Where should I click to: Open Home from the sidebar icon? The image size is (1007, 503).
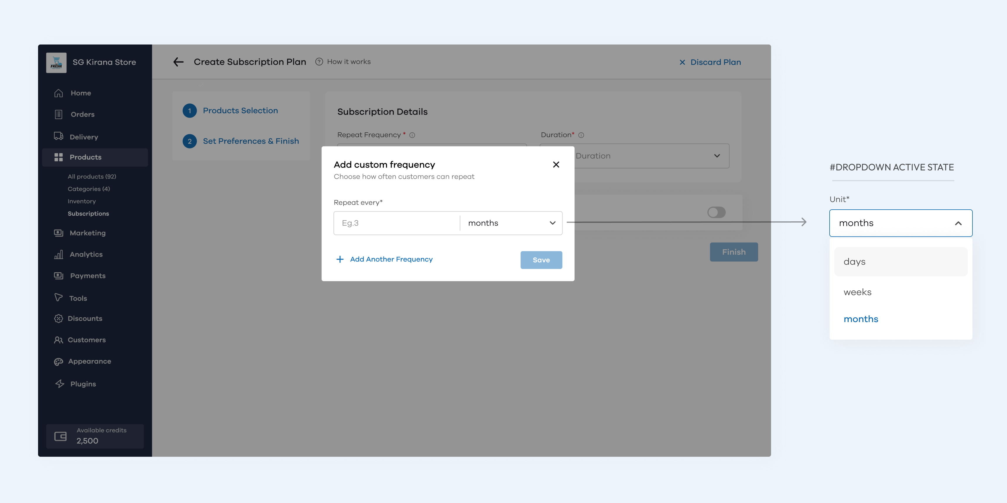click(x=59, y=93)
